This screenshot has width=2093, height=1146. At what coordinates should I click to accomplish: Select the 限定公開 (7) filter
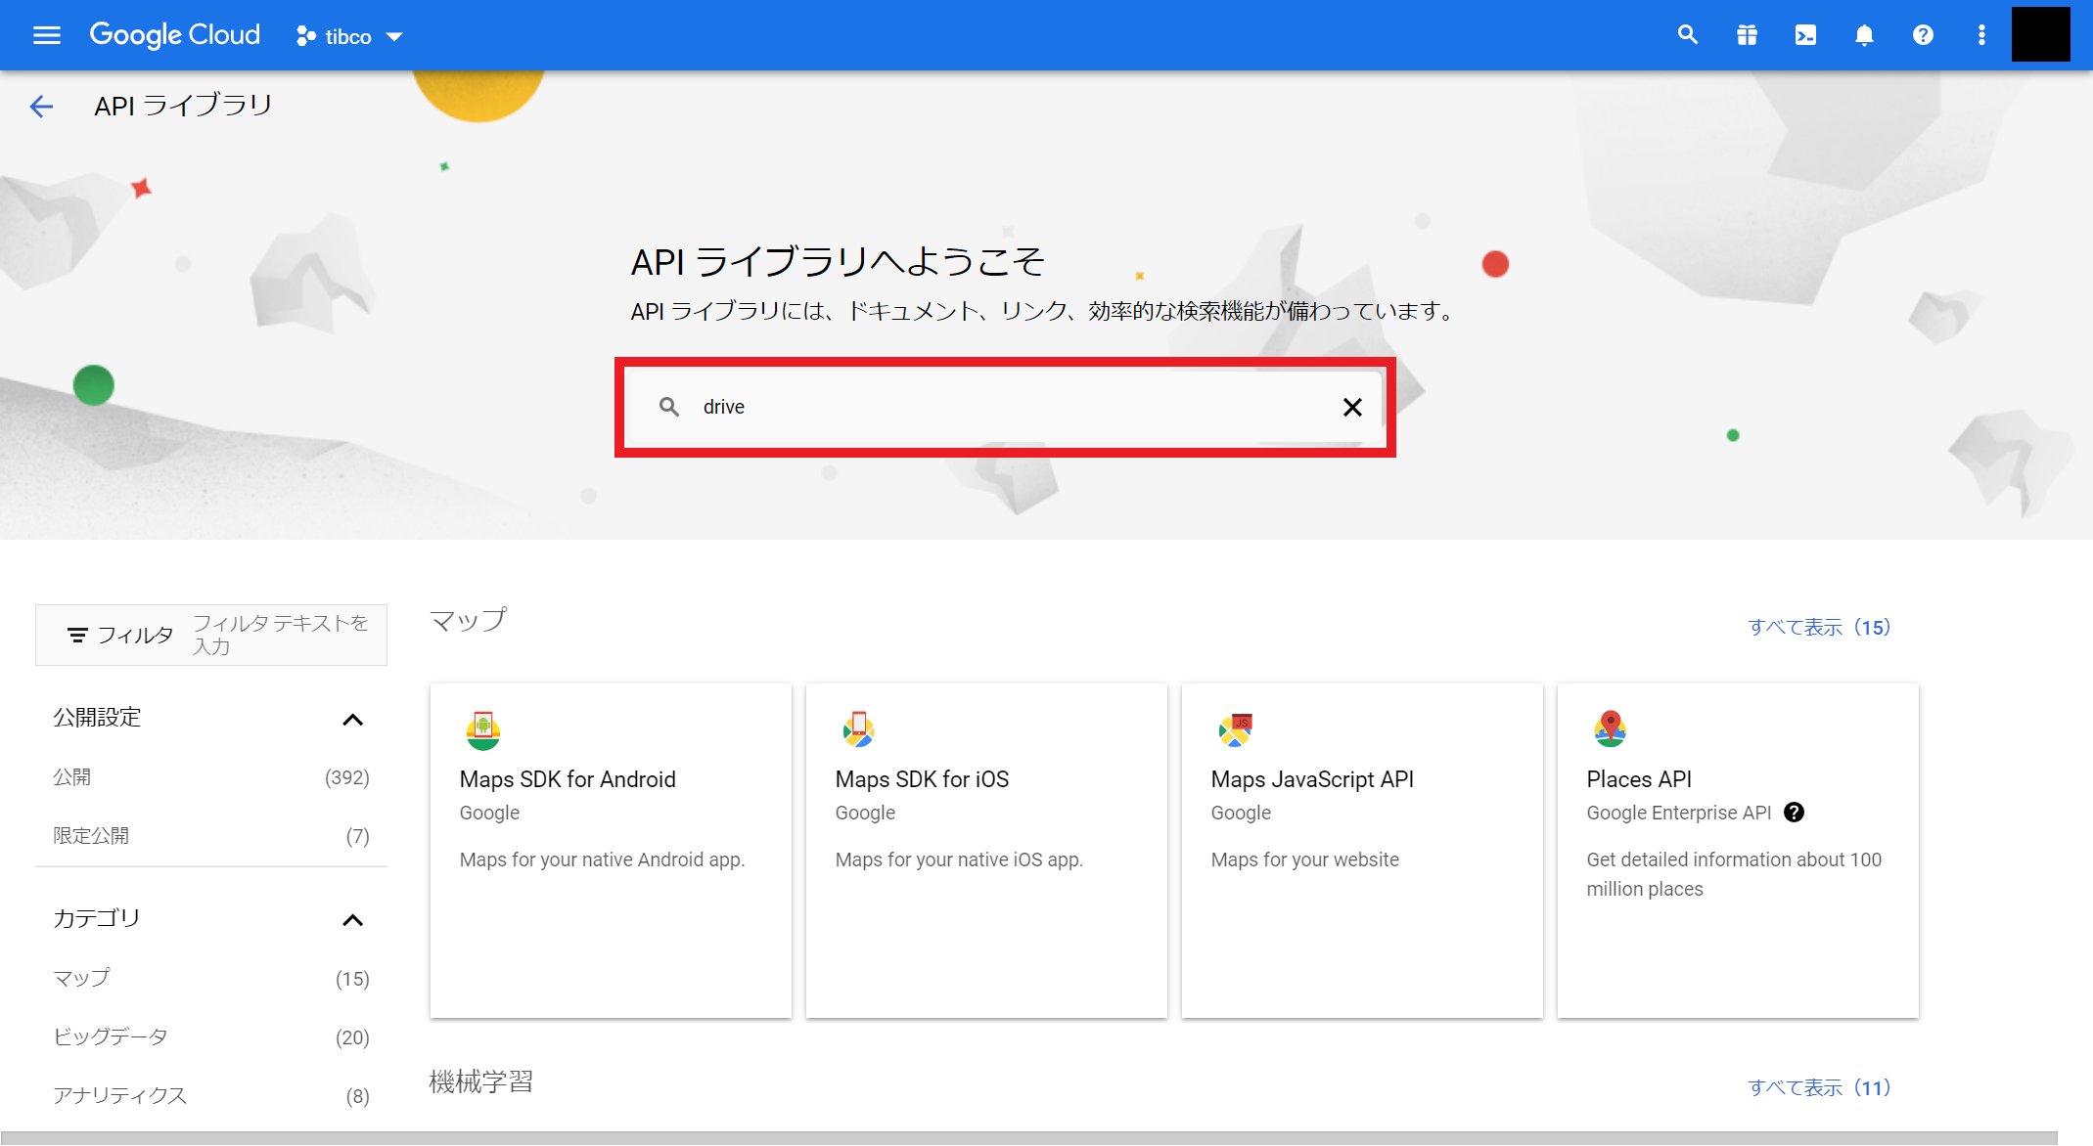211,836
